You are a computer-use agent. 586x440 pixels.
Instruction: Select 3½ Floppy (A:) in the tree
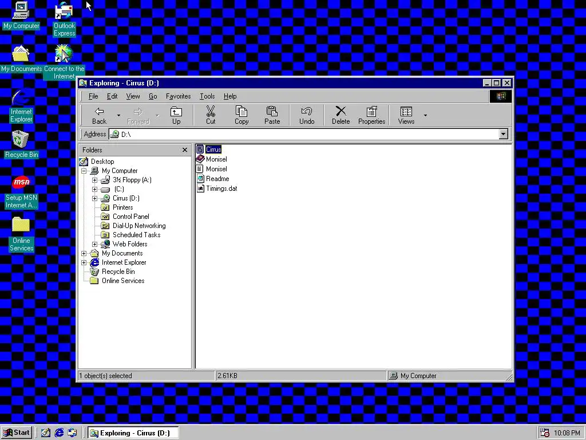point(132,180)
